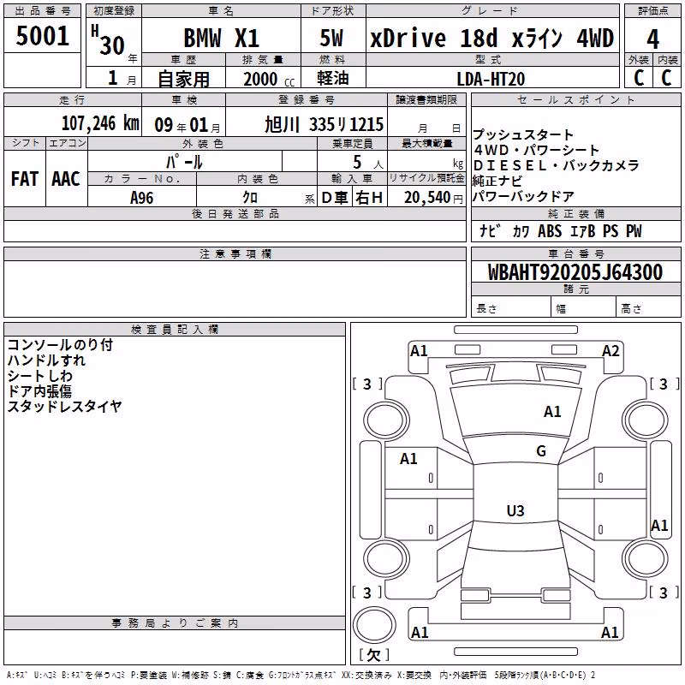
Task: Click sales point プッシュスタート
Action: pyautogui.click(x=523, y=134)
